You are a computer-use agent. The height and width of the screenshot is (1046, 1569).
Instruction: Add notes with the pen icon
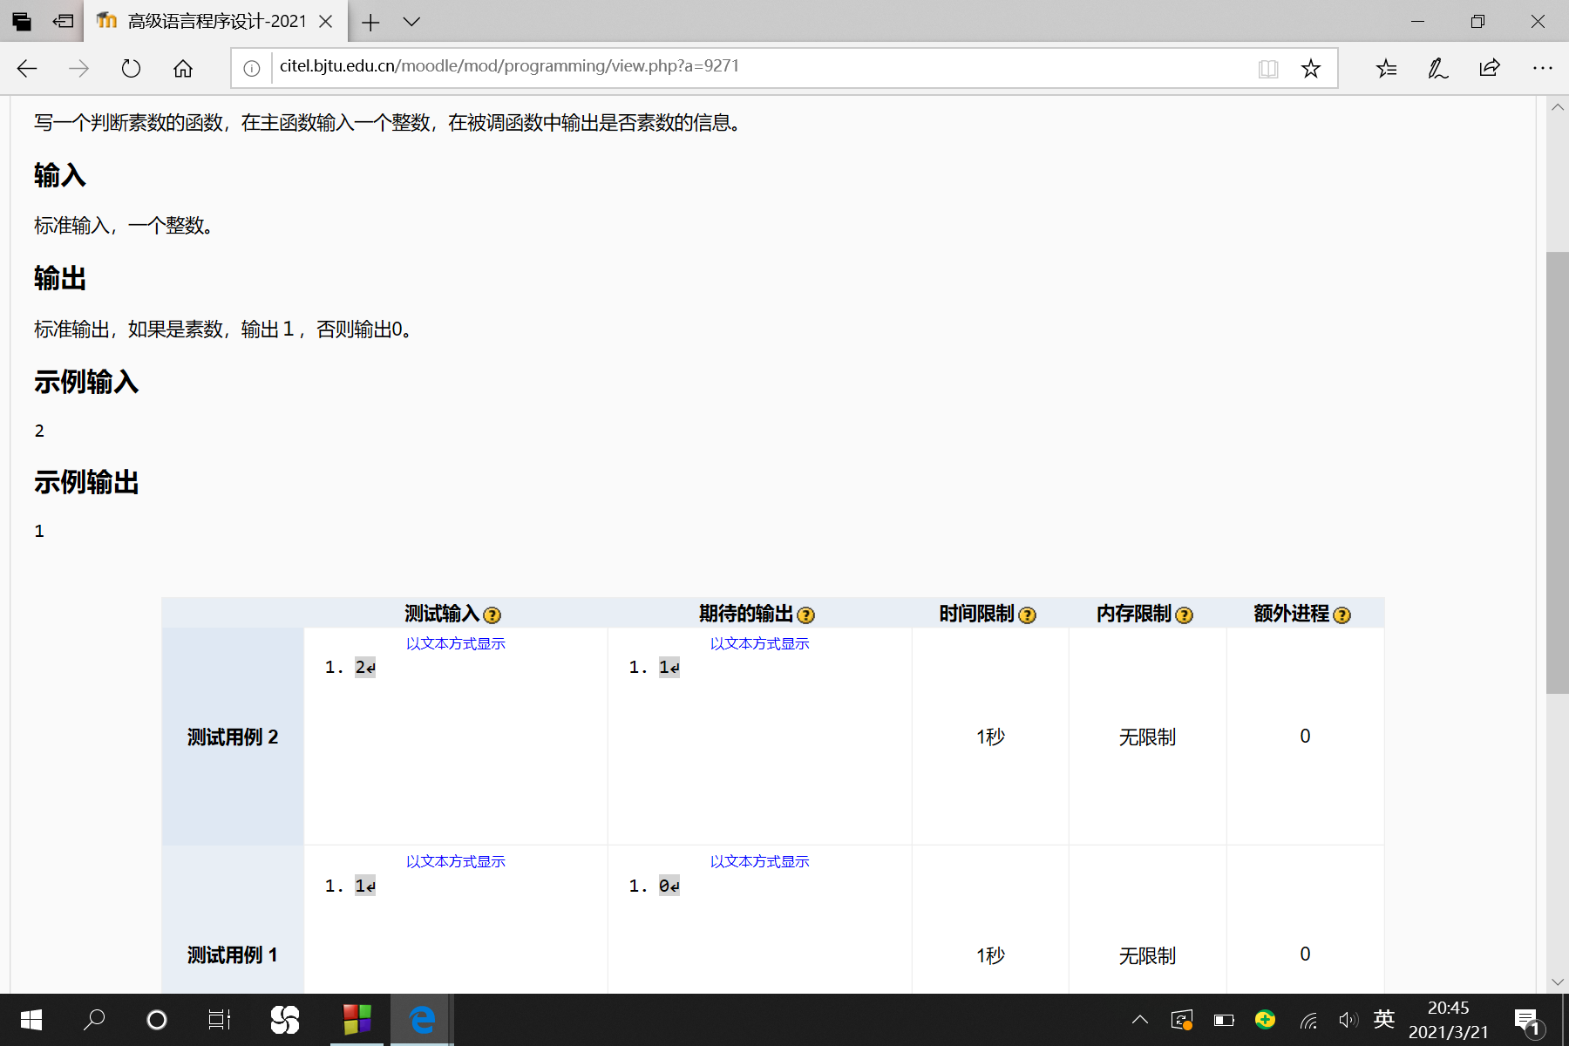pos(1438,69)
